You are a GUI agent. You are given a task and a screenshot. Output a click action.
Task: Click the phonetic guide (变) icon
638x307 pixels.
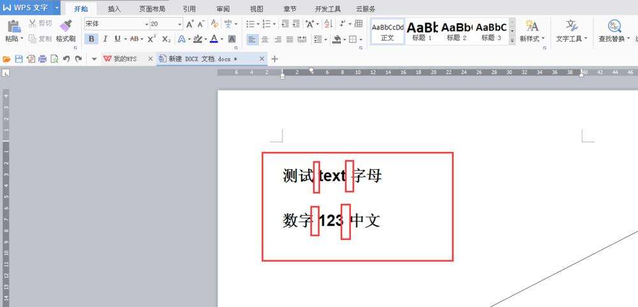click(x=228, y=24)
